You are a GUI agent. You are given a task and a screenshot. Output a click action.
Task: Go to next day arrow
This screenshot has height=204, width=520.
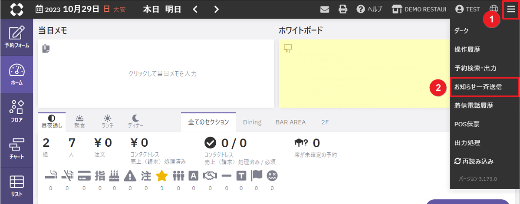click(216, 9)
